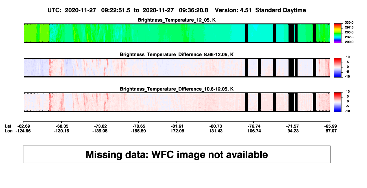Viewport: 367px width, 188px height.
Task: Click the latitude tick label -65.99
Action: pyautogui.click(x=330, y=126)
